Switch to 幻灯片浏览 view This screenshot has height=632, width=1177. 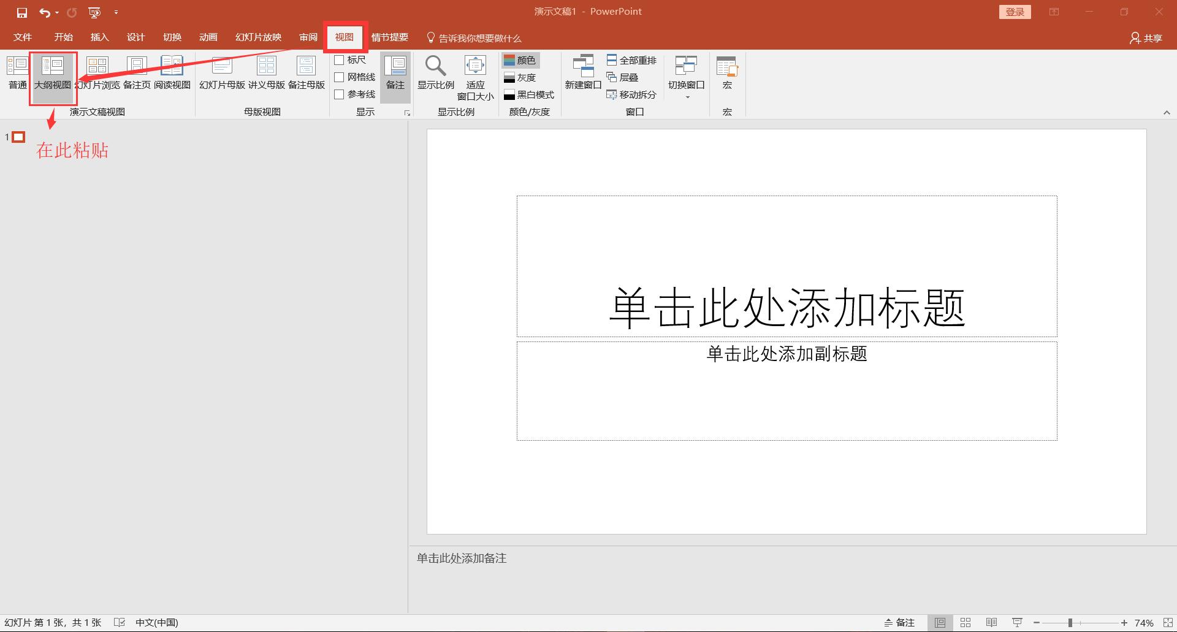coord(97,74)
